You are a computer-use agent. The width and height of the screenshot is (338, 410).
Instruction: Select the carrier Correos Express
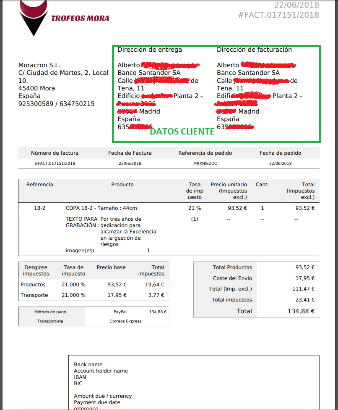[x=125, y=321]
